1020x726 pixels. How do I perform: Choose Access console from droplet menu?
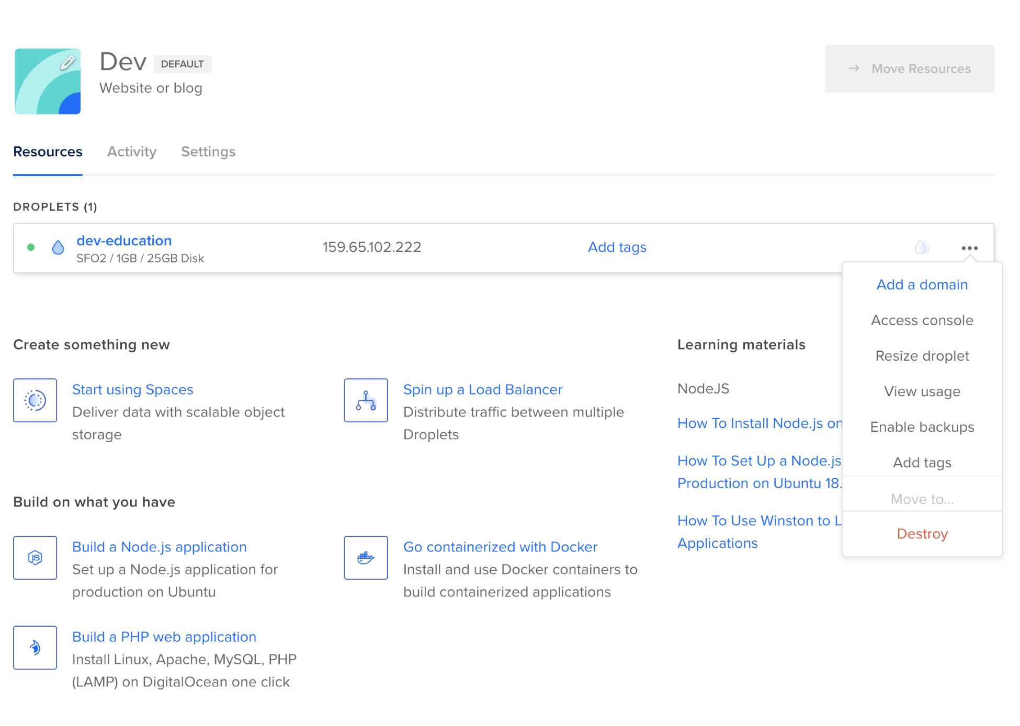922,320
